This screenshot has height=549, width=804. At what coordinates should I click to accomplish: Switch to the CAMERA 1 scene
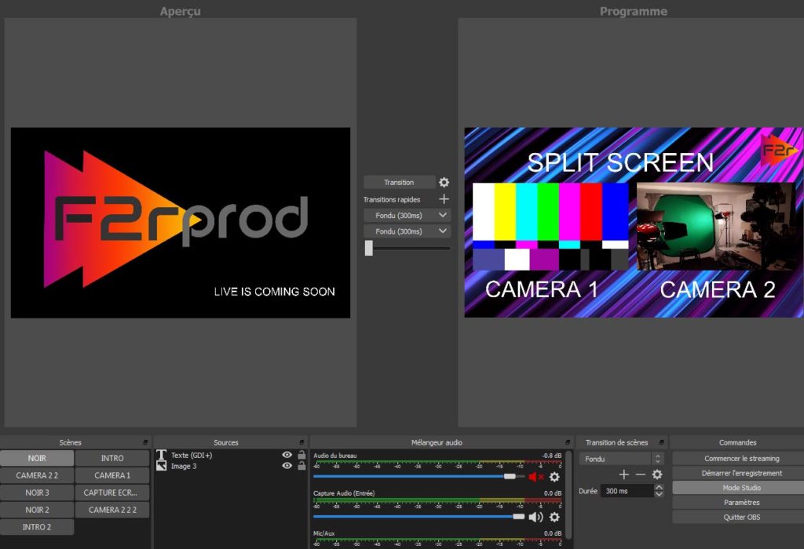coord(112,475)
